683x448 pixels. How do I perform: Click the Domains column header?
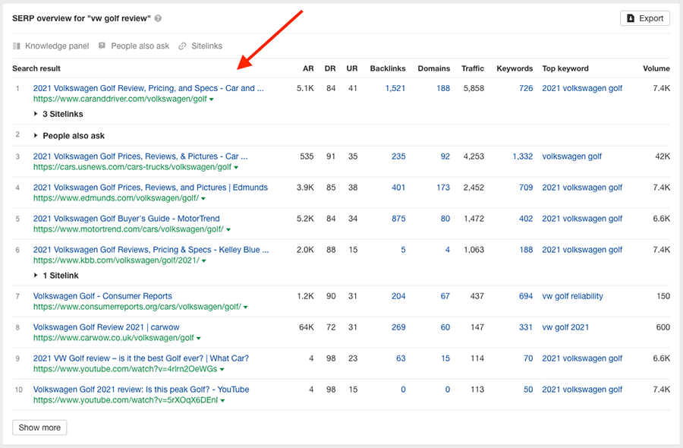click(434, 68)
